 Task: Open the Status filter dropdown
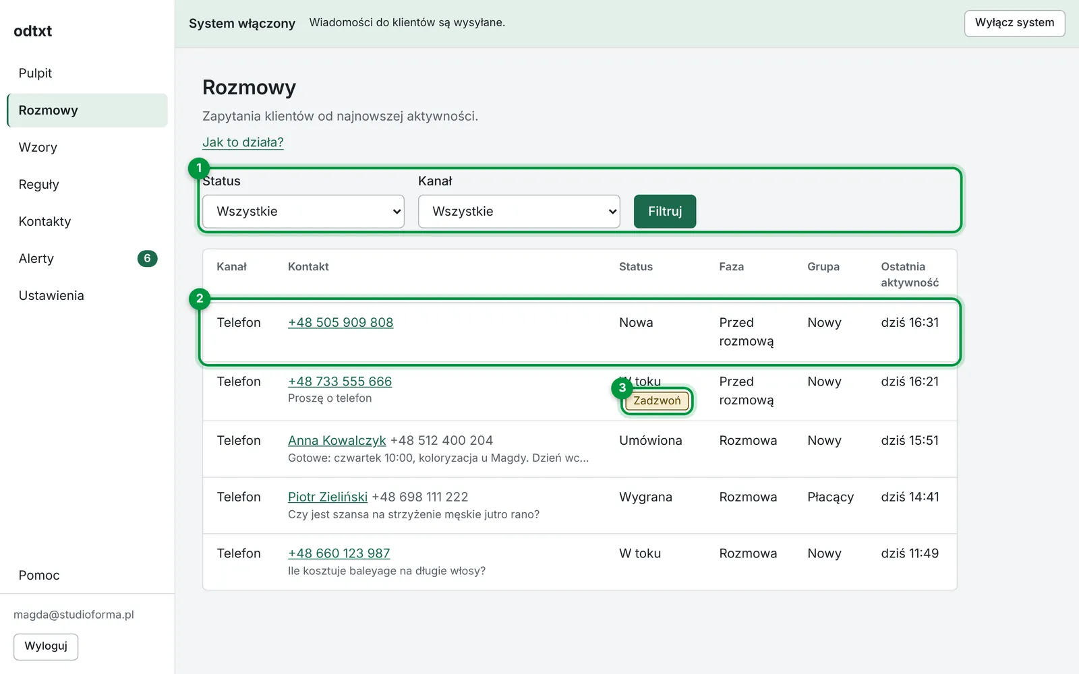tap(303, 212)
